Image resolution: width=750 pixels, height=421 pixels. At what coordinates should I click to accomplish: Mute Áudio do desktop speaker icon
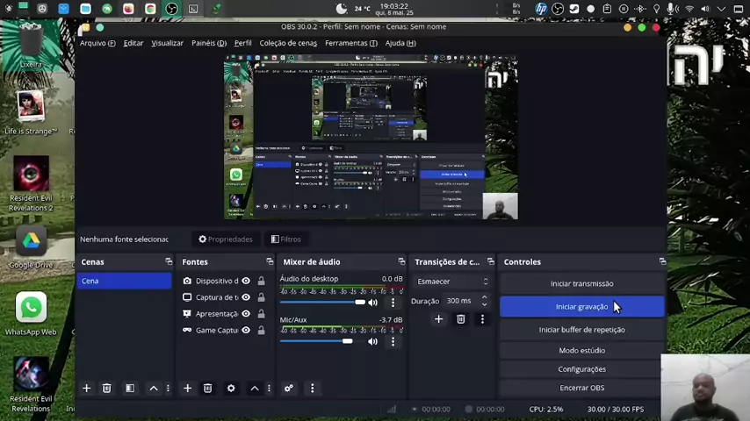(x=373, y=303)
